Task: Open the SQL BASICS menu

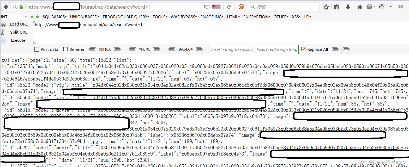Action: tap(55, 17)
